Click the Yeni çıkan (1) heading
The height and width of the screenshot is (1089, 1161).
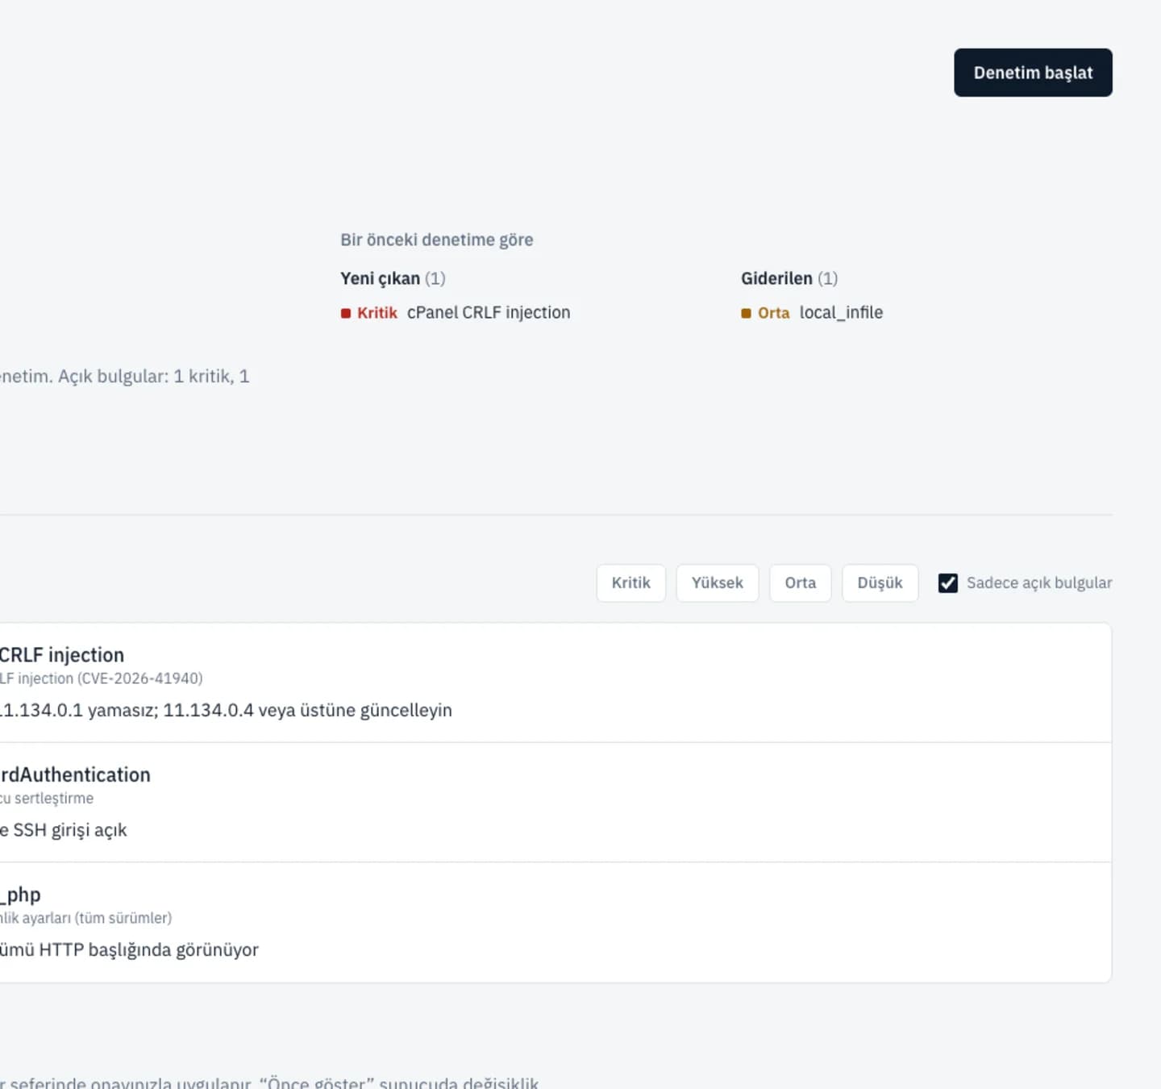(x=393, y=278)
